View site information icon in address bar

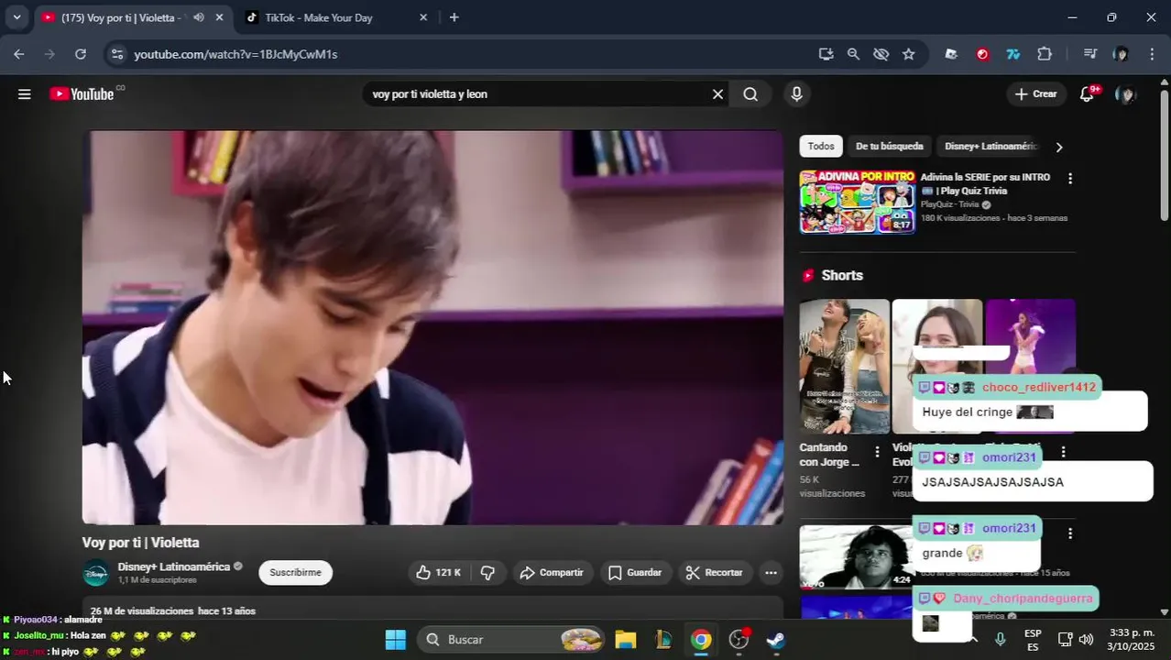click(x=116, y=54)
